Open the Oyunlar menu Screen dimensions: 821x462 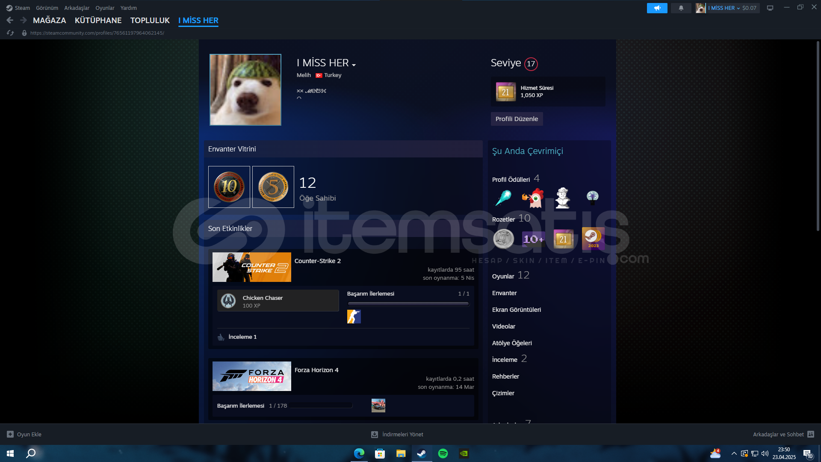[x=105, y=8]
